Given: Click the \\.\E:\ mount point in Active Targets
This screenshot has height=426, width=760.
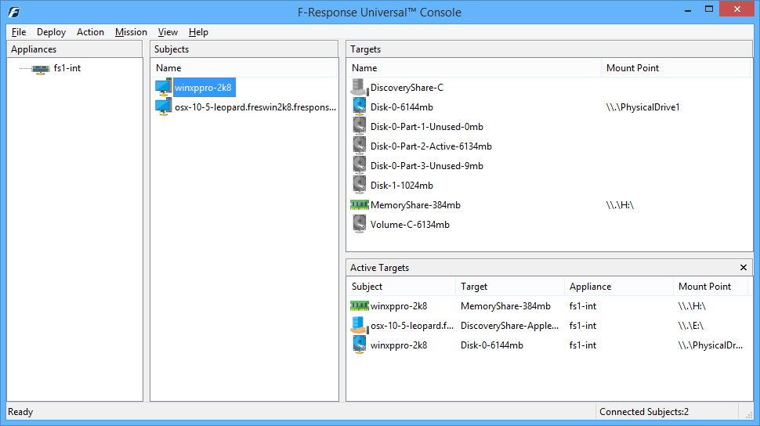Looking at the screenshot, I should 691,326.
